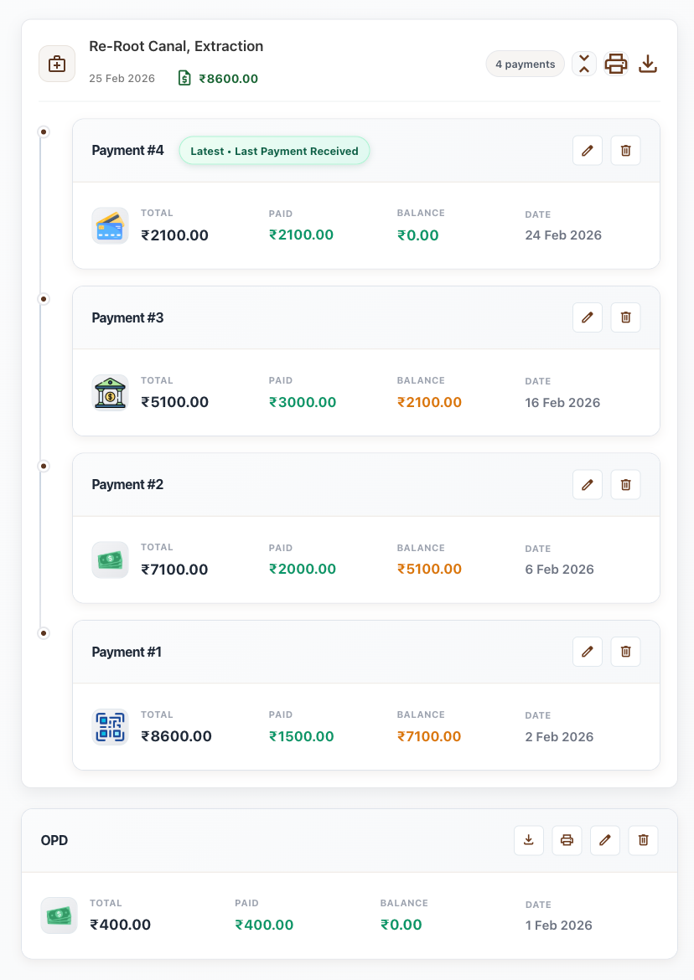Print the Re-Root Canal treatment record
The height and width of the screenshot is (980, 694).
tap(616, 64)
